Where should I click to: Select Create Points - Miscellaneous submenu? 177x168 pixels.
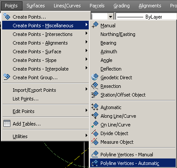pos(45,26)
